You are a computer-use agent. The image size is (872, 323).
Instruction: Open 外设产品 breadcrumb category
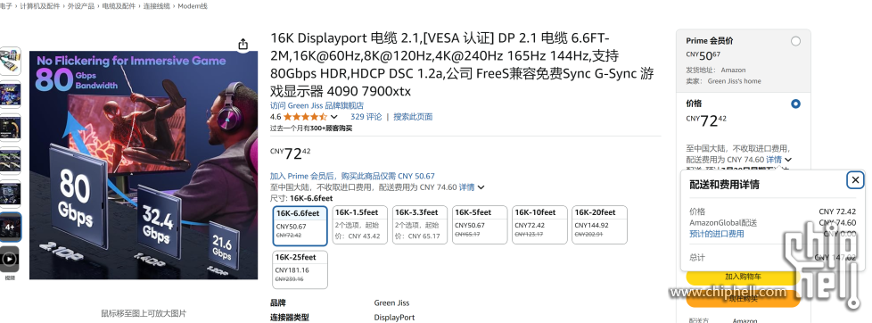click(x=81, y=6)
